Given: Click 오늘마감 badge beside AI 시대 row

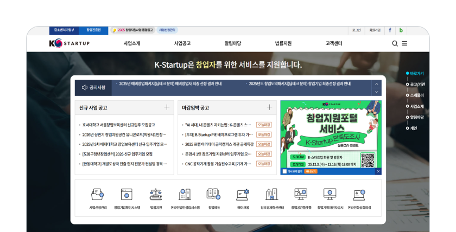Looking at the screenshot, I should (x=264, y=125).
